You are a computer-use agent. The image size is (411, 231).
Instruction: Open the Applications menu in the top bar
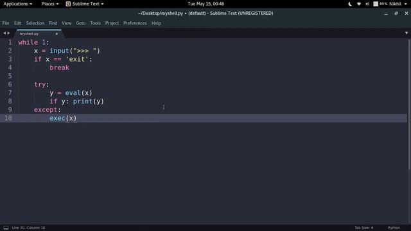pyautogui.click(x=17, y=4)
